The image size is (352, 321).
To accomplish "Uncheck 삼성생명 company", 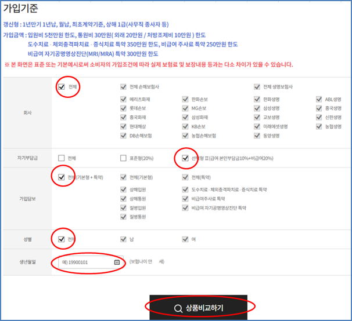I will (x=257, y=108).
